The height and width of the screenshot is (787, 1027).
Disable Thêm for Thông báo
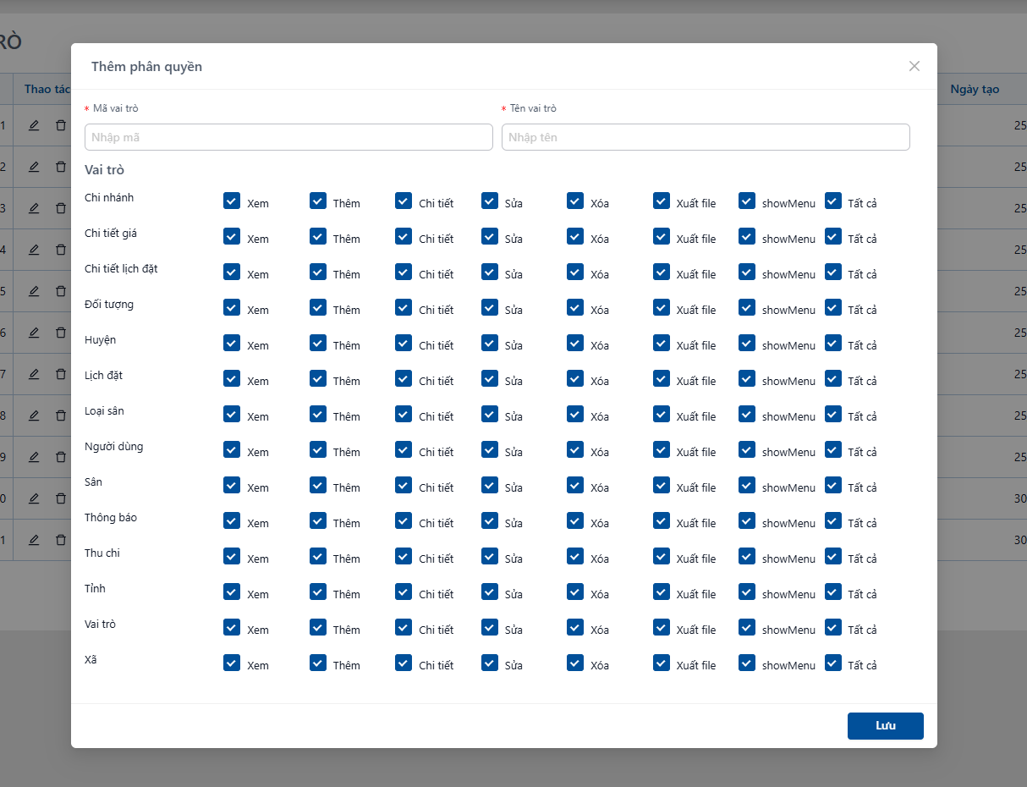318,520
